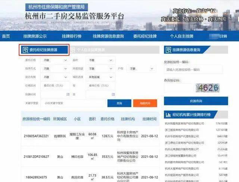Focus the 房源核验统一编码 input field
The image size is (239, 182).
coord(193,70)
